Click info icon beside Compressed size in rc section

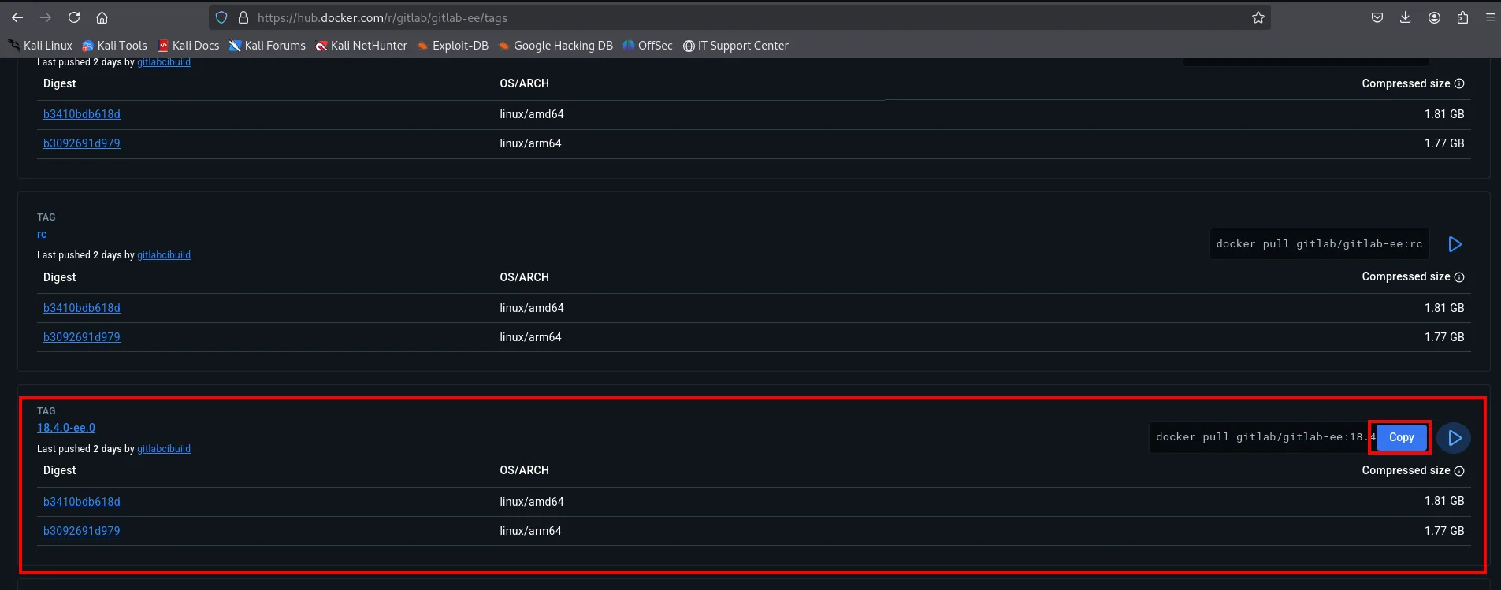coord(1459,277)
